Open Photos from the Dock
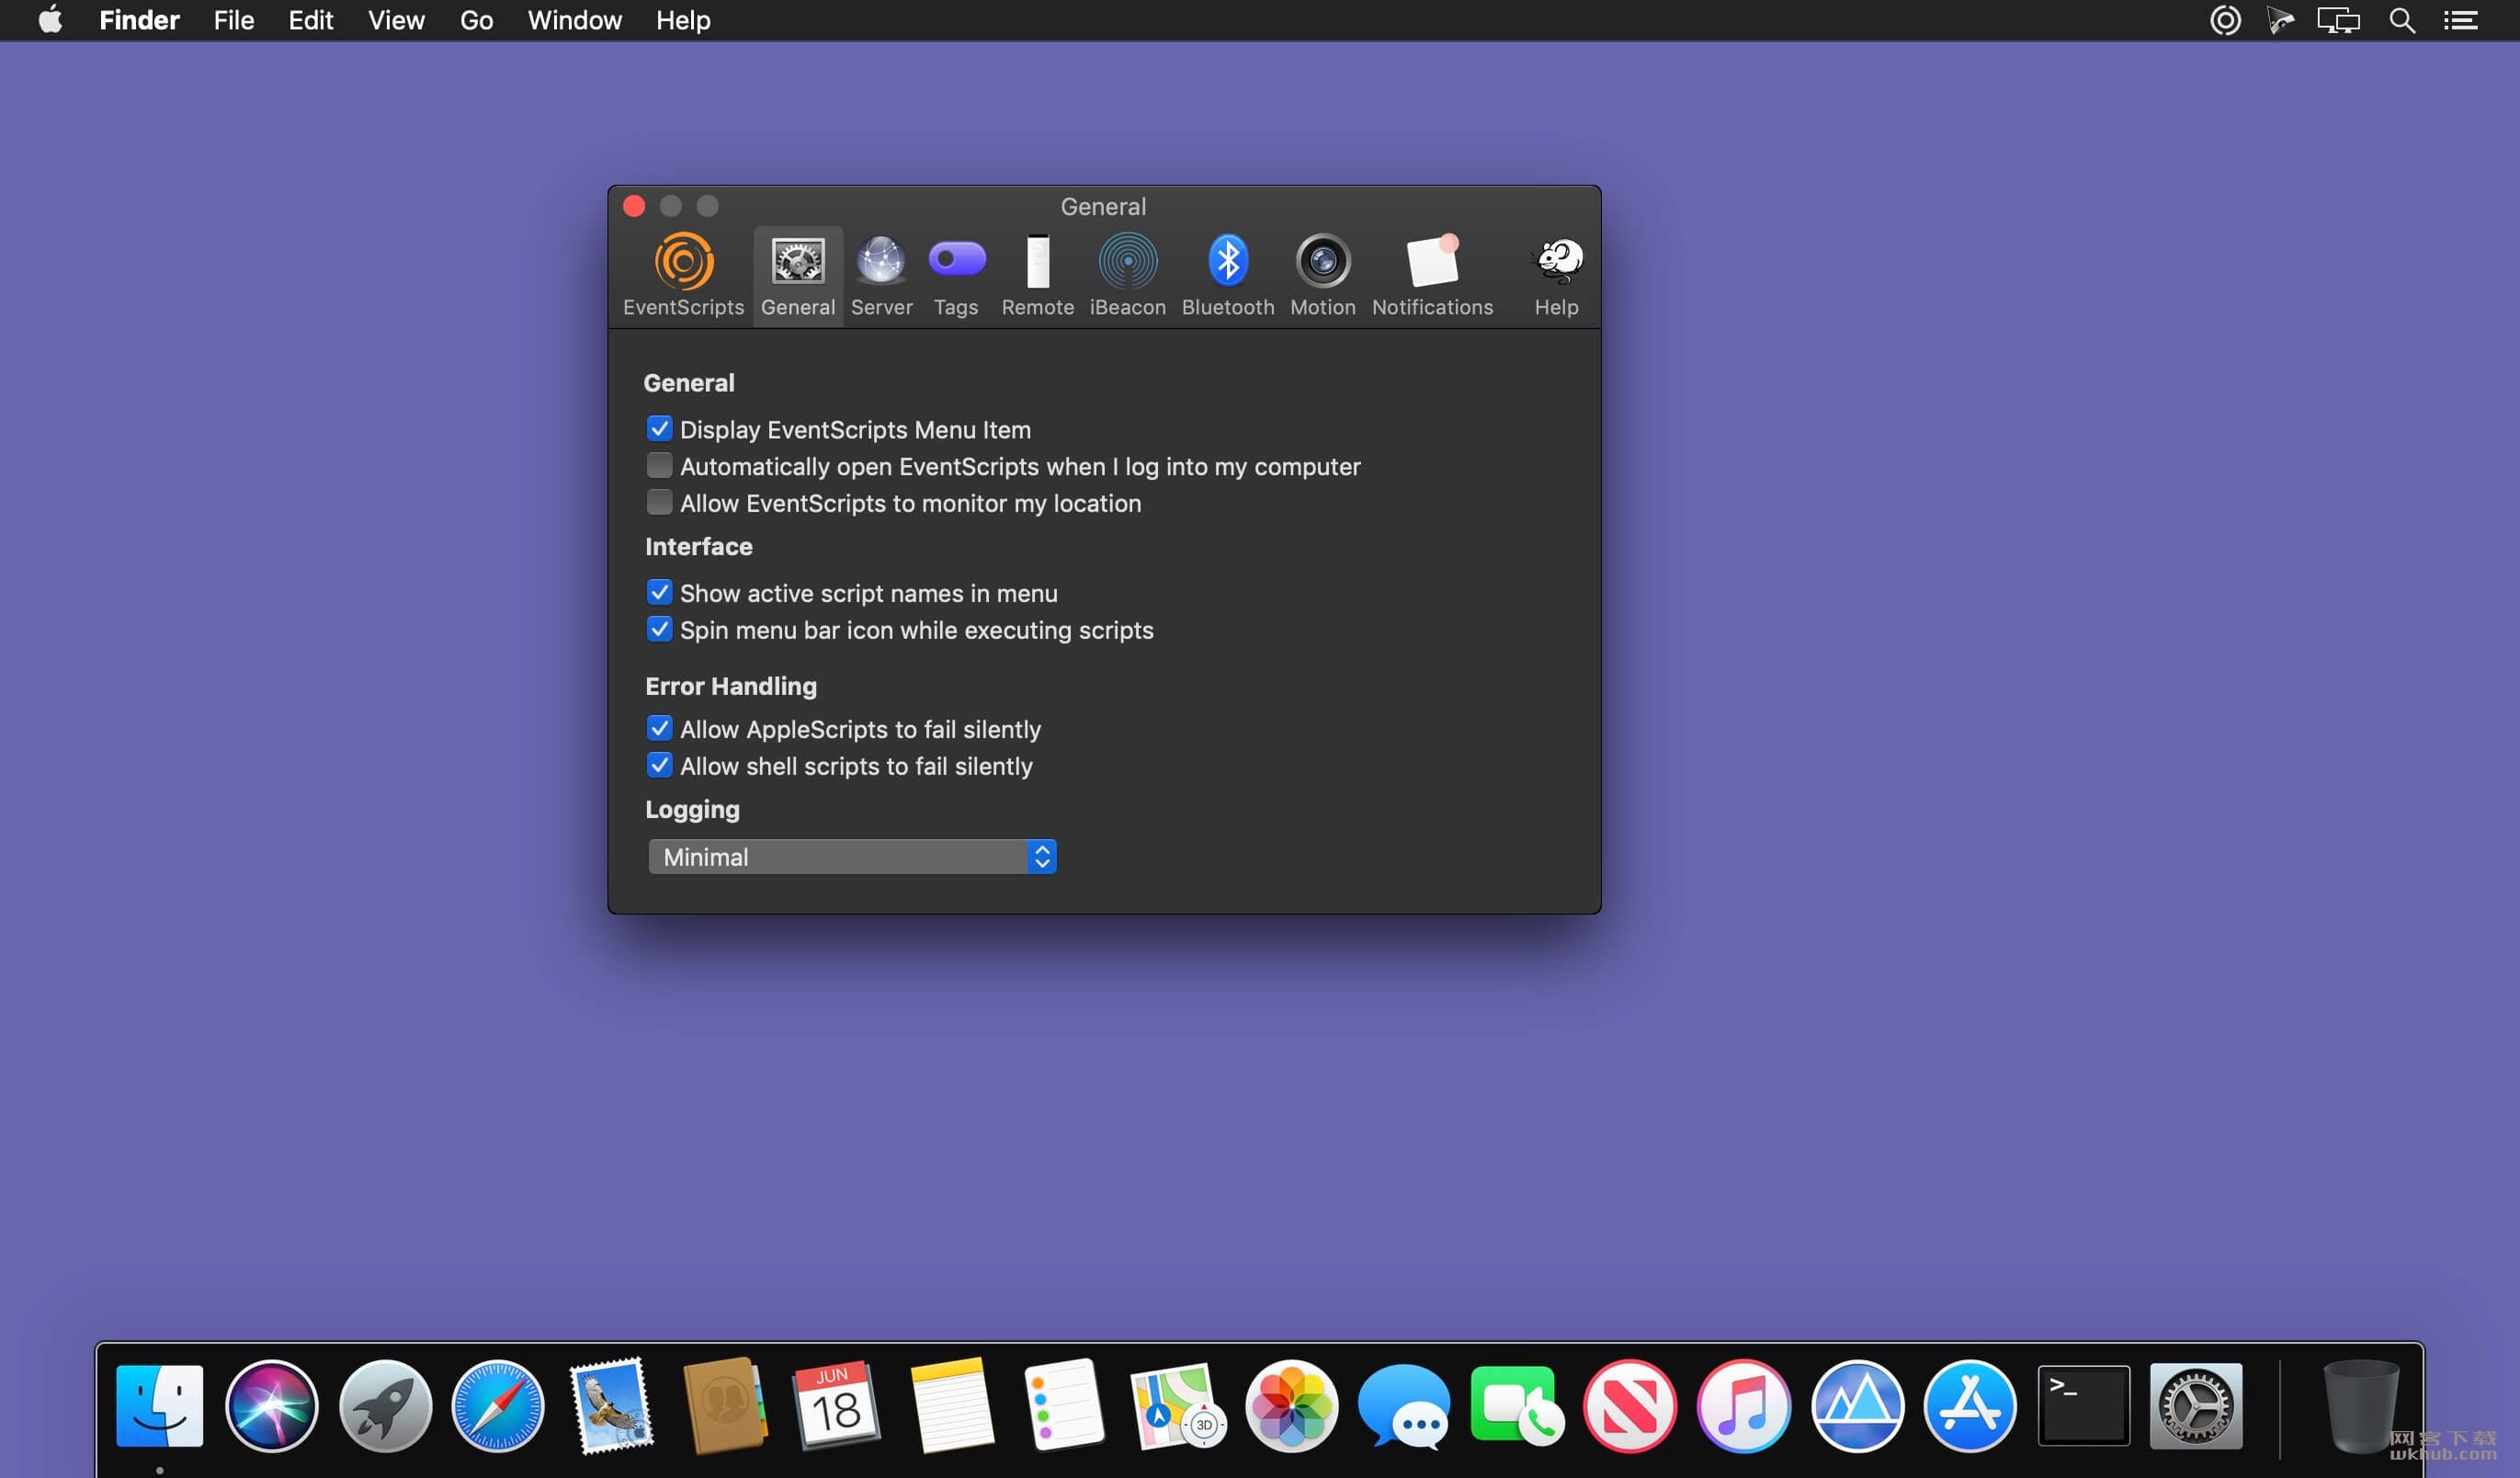Image resolution: width=2520 pixels, height=1478 pixels. 1291,1405
